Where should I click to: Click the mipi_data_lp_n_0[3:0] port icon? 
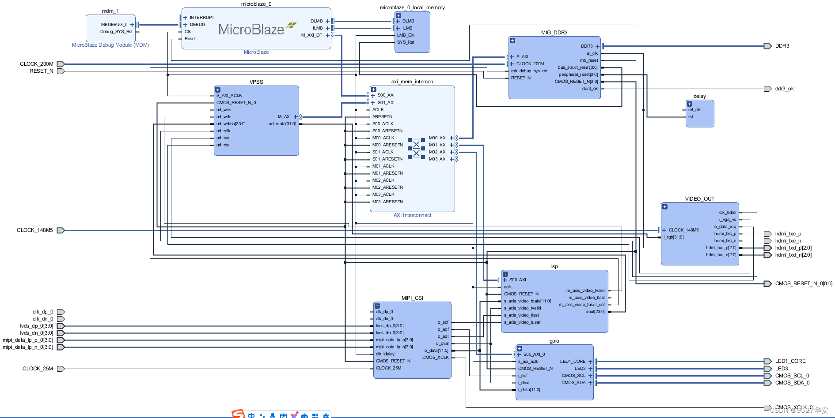pyautogui.click(x=61, y=347)
